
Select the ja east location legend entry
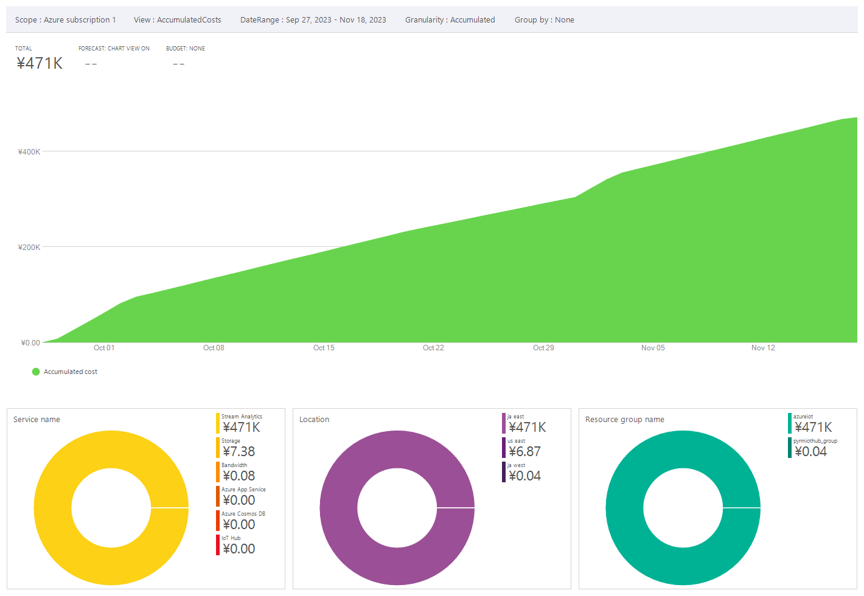(526, 424)
